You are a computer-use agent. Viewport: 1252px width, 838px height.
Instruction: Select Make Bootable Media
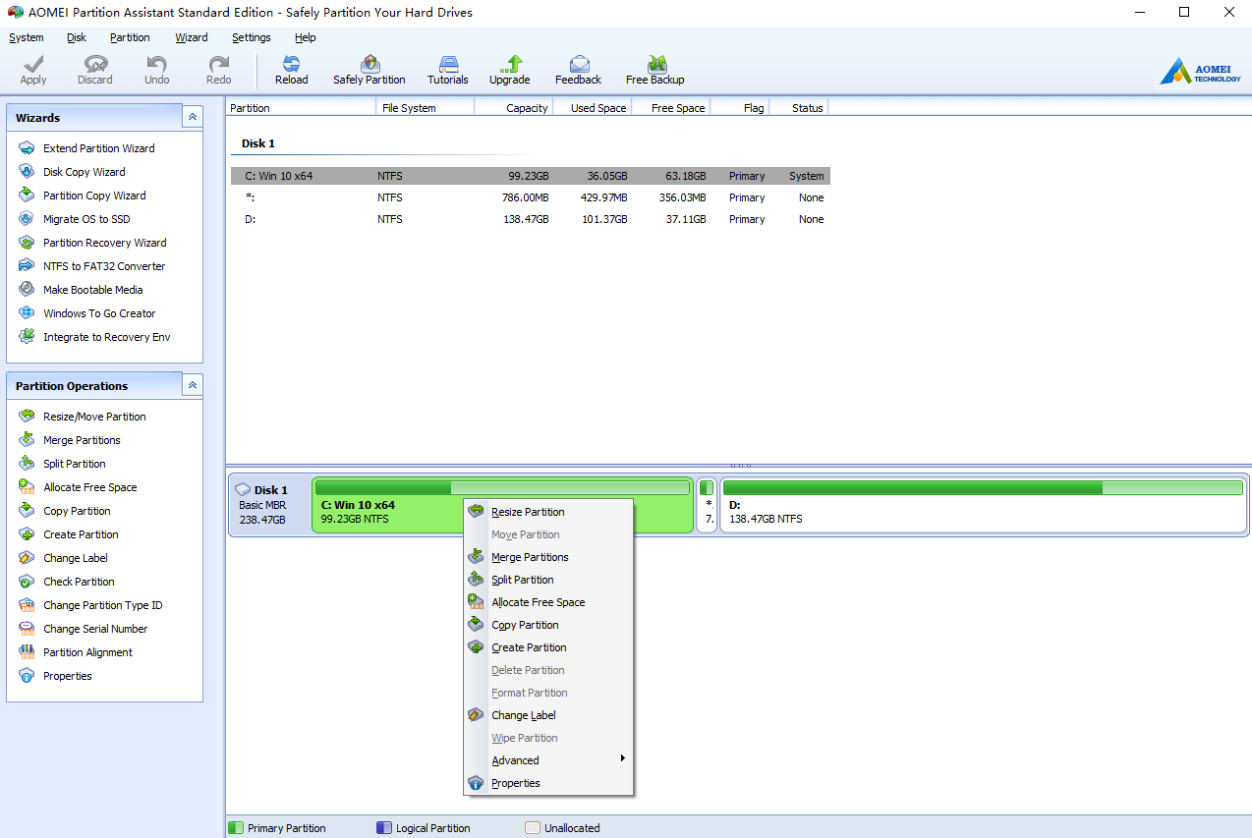pyautogui.click(x=92, y=290)
